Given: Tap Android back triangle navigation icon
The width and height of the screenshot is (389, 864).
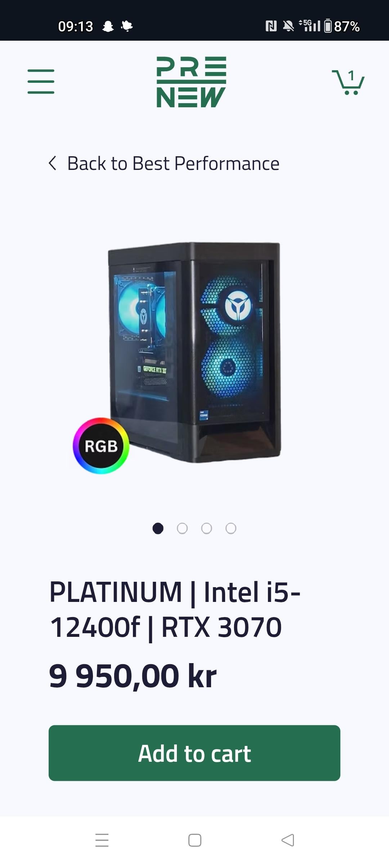Looking at the screenshot, I should tap(287, 840).
